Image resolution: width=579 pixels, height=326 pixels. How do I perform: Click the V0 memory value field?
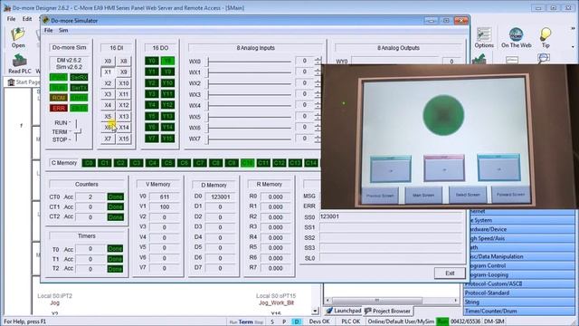coord(165,197)
